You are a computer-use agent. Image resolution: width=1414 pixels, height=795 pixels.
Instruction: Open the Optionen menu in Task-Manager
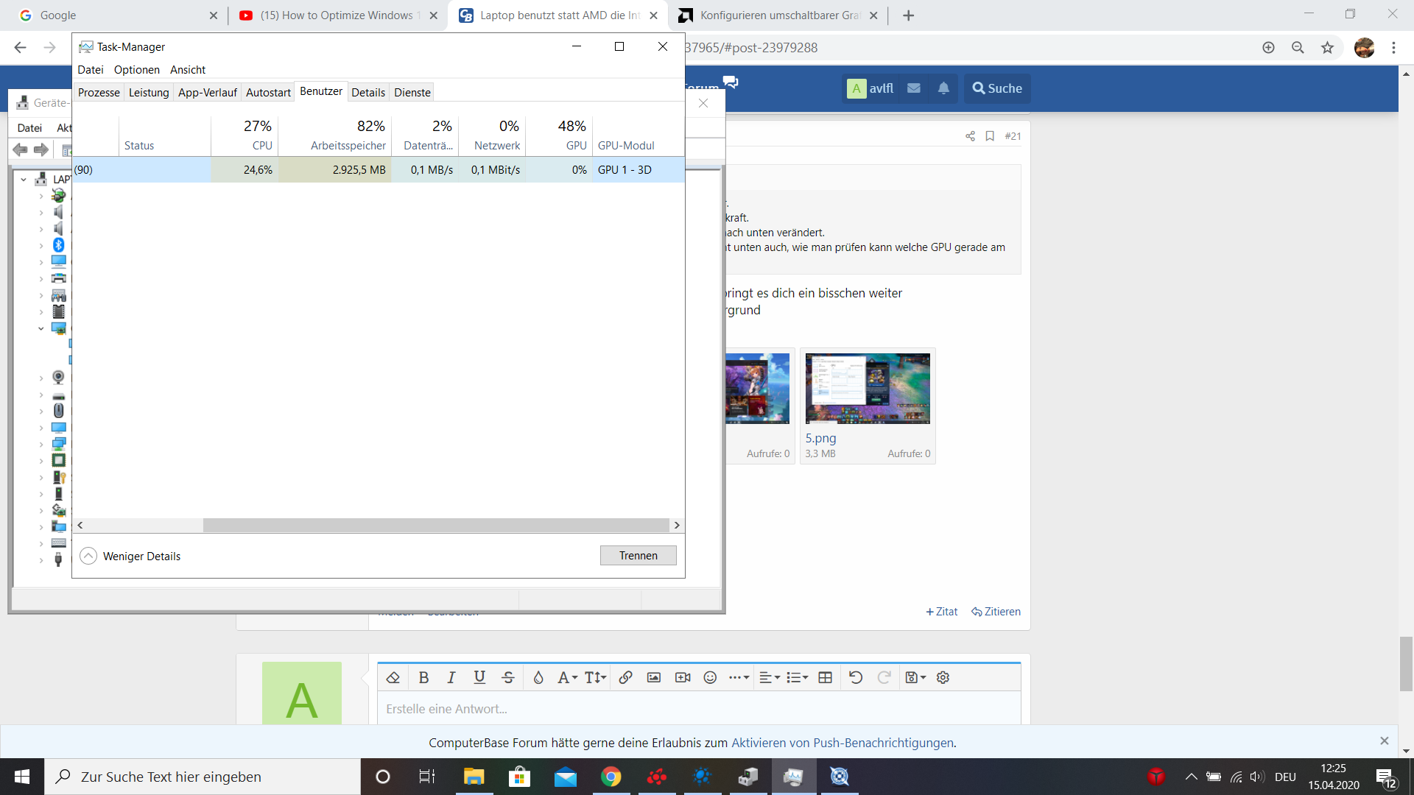coord(136,69)
